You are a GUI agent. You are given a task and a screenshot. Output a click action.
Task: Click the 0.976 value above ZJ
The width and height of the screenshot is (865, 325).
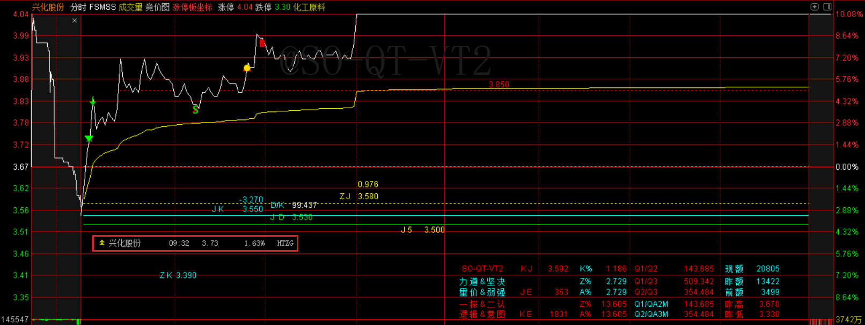point(368,184)
